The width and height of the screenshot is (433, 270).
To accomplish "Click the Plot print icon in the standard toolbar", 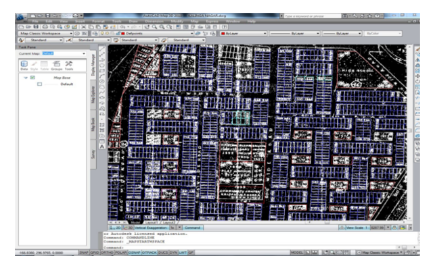I will [x=45, y=27].
